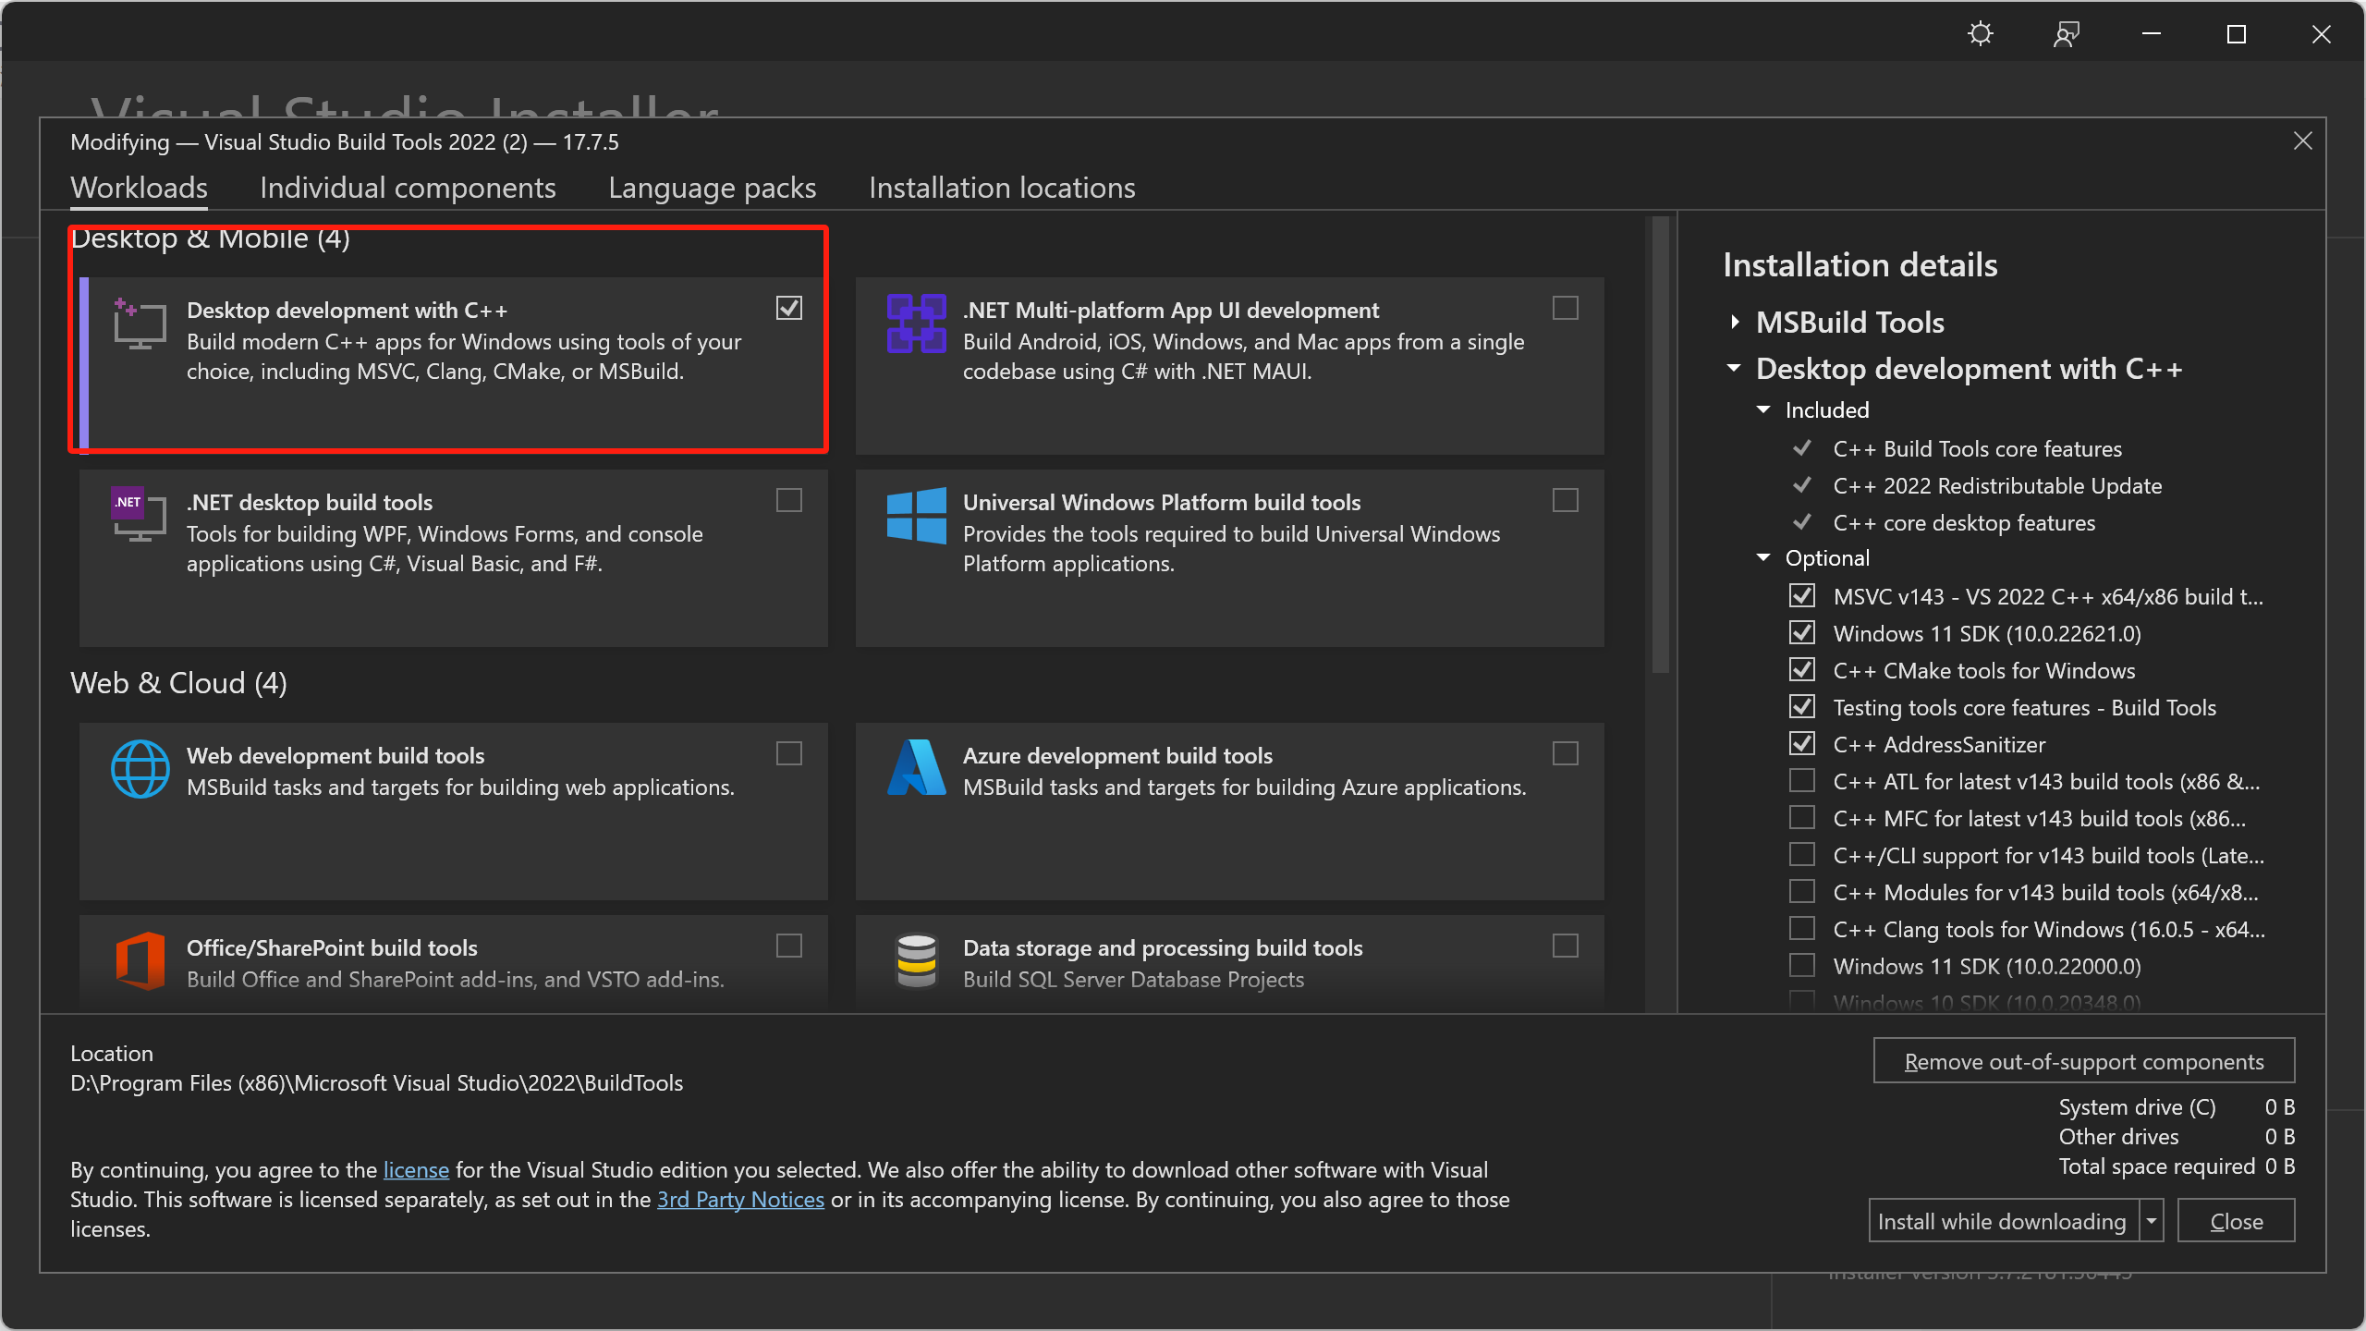Maximize the Visual Studio Installer window
Screen dimensions: 2366x1331
pos(2237,34)
